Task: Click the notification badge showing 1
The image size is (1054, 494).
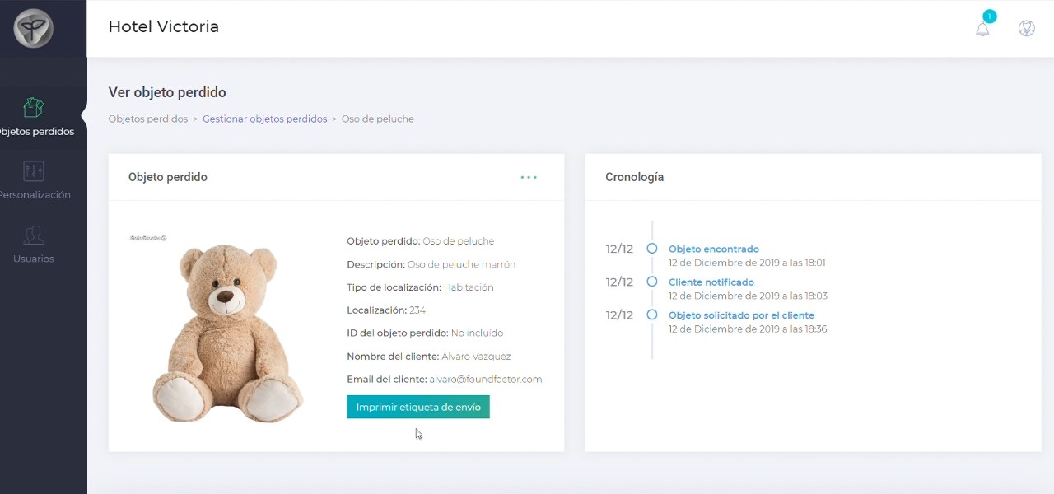Action: tap(990, 16)
